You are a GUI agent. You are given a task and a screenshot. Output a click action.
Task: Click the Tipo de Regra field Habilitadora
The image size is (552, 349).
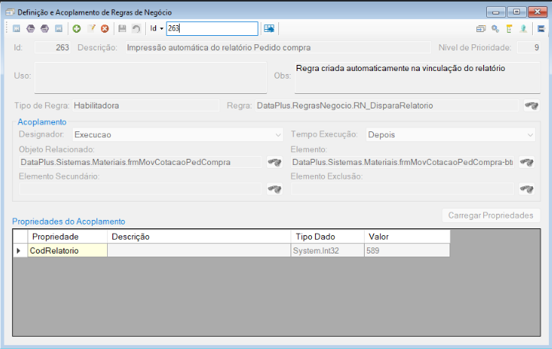[x=146, y=105]
